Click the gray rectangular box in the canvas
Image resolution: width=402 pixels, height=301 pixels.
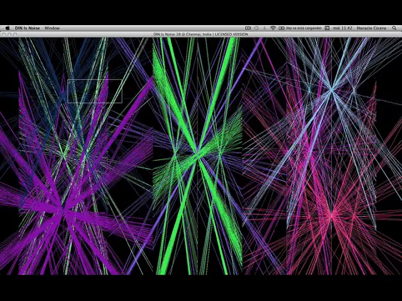(x=95, y=91)
